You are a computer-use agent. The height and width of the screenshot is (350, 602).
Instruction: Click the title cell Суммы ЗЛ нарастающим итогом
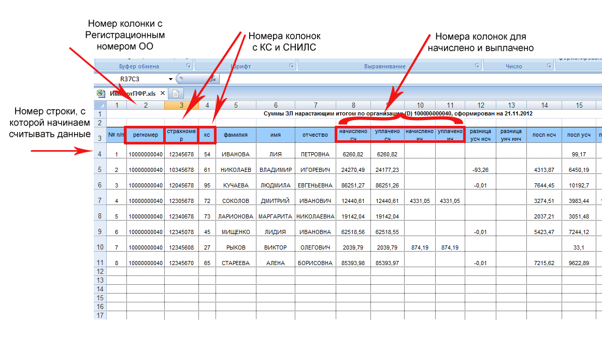point(398,113)
